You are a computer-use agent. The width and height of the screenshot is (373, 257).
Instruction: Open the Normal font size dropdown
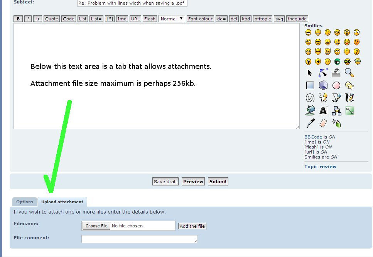[172, 19]
